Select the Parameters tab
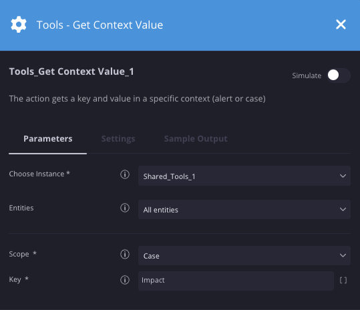The image size is (360, 310). click(48, 139)
